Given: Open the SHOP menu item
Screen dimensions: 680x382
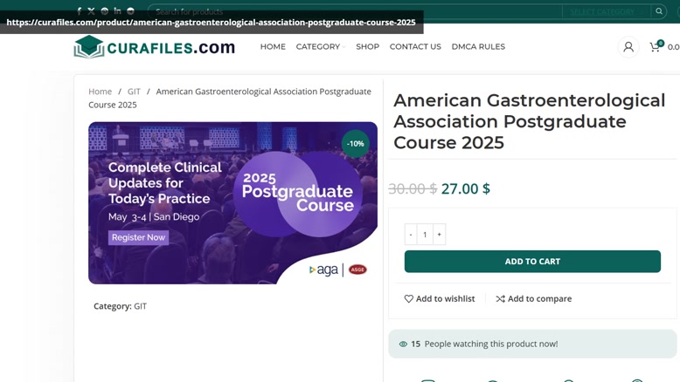Looking at the screenshot, I should coord(367,47).
